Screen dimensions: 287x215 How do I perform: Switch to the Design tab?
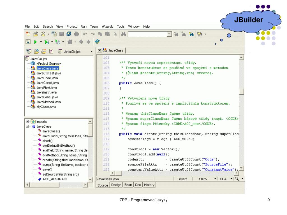pos(116,185)
